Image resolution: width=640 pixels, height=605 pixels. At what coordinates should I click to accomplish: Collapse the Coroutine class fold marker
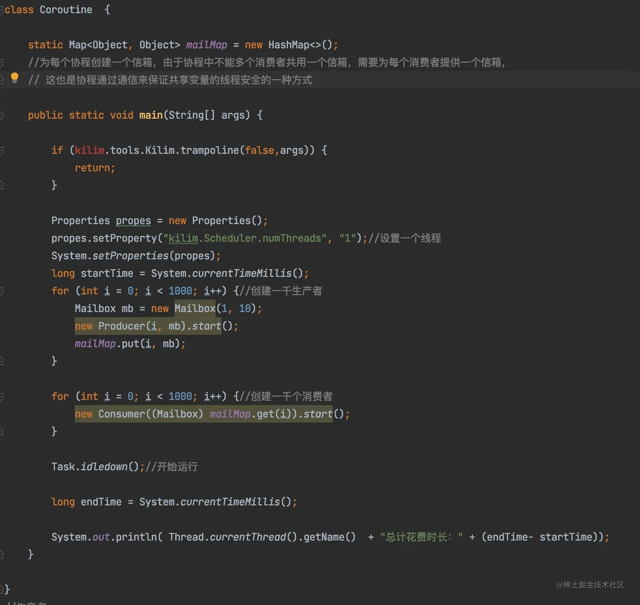pos(1,10)
